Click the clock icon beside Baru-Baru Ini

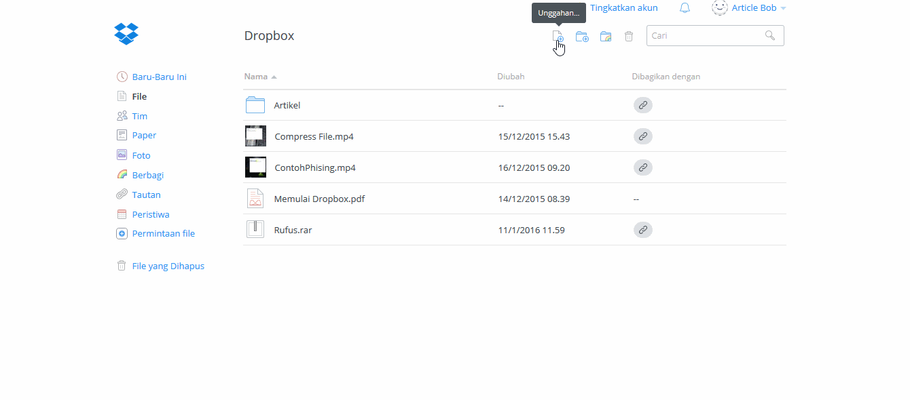point(122,77)
